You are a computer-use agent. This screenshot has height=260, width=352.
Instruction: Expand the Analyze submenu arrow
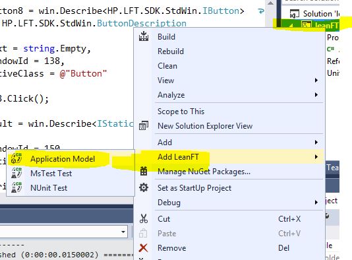point(316,94)
